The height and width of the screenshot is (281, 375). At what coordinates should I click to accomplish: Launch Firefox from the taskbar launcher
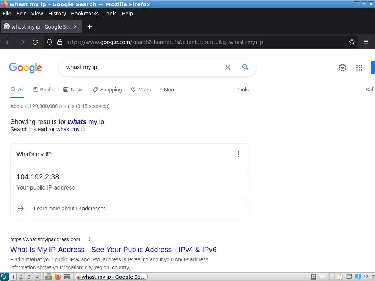pos(57,277)
